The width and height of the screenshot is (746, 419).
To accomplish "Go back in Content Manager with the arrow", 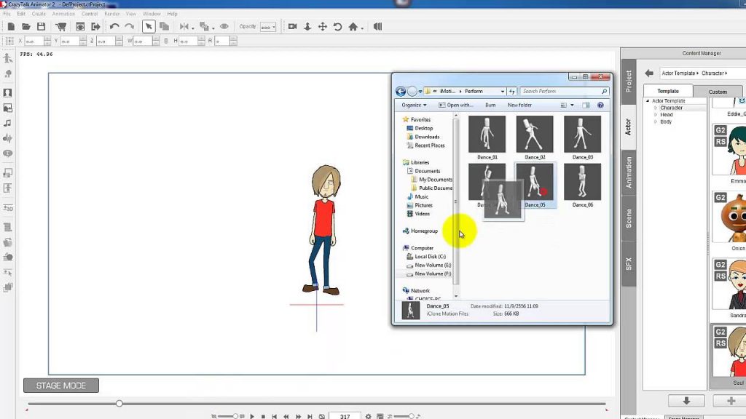I will tap(649, 73).
